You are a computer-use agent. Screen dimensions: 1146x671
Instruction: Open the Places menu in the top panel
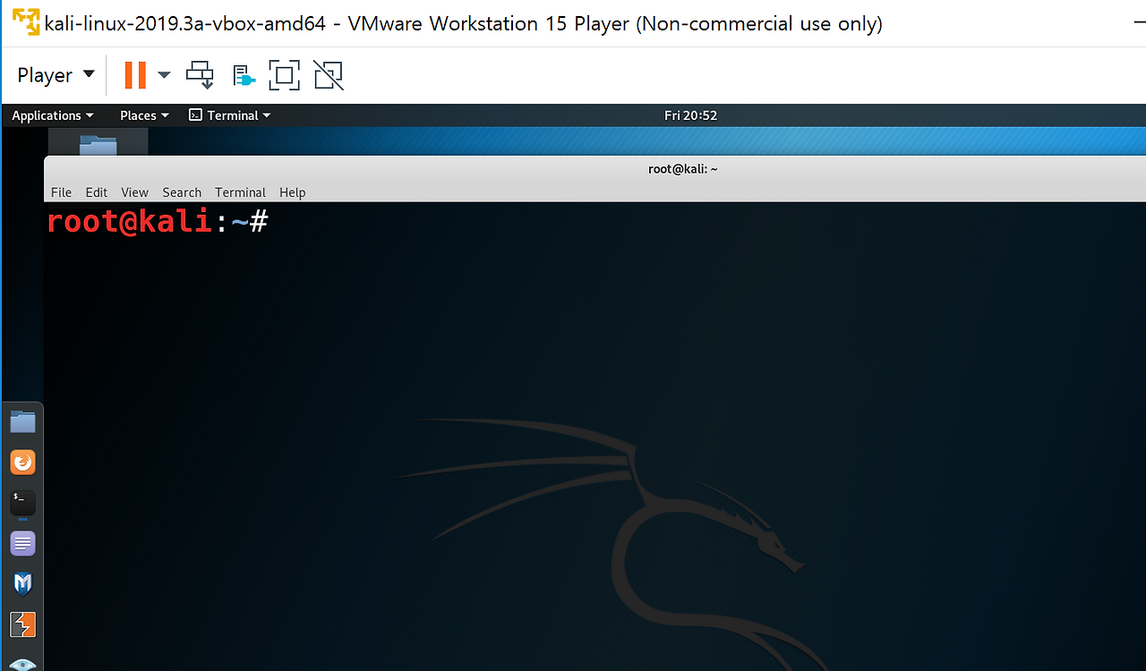tap(144, 115)
